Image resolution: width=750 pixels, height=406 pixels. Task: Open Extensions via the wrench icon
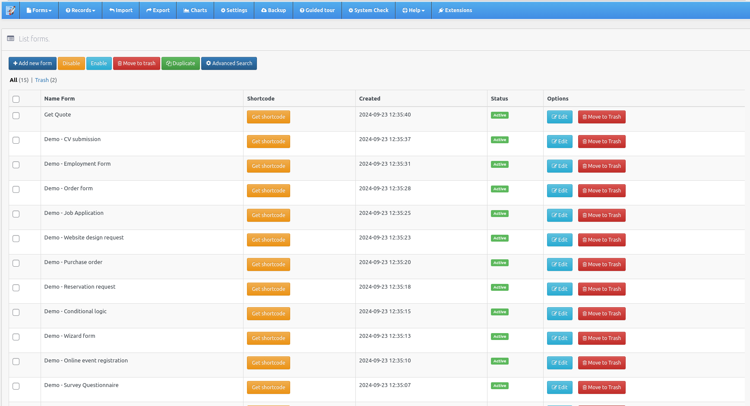pyautogui.click(x=441, y=10)
